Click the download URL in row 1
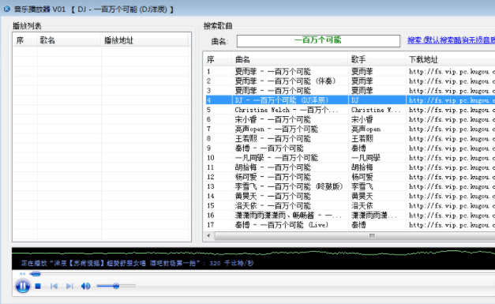 click(x=452, y=72)
